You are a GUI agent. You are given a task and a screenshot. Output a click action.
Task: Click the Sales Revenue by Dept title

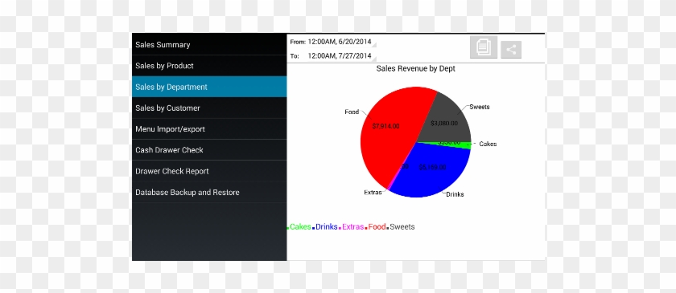point(415,68)
